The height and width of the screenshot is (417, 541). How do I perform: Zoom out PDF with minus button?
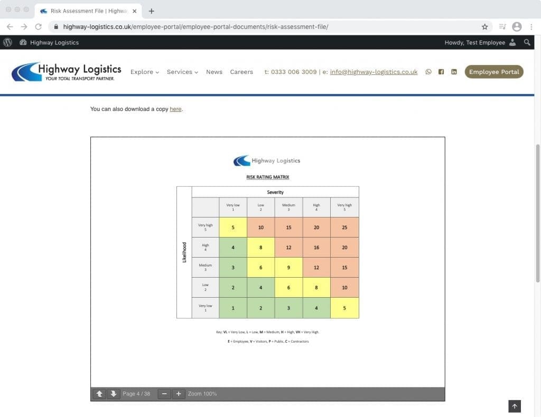click(164, 394)
